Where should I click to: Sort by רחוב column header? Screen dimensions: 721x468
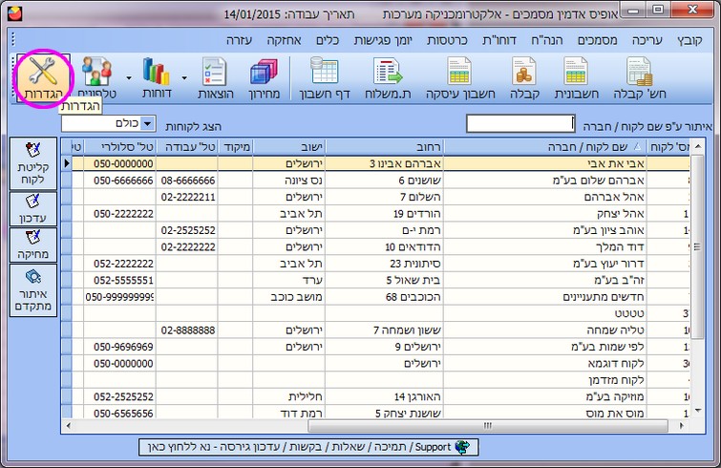pyautogui.click(x=385, y=147)
